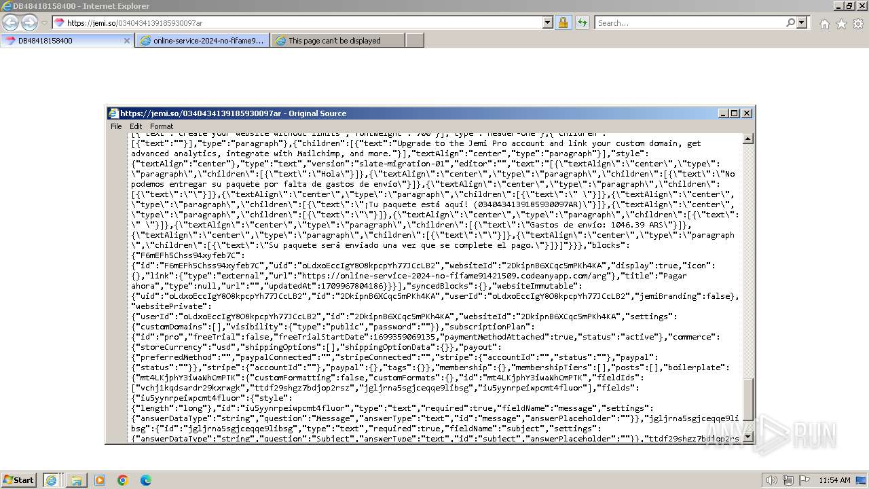Image resolution: width=869 pixels, height=489 pixels.
Task: Launch Chrome from the taskbar
Action: click(x=123, y=480)
